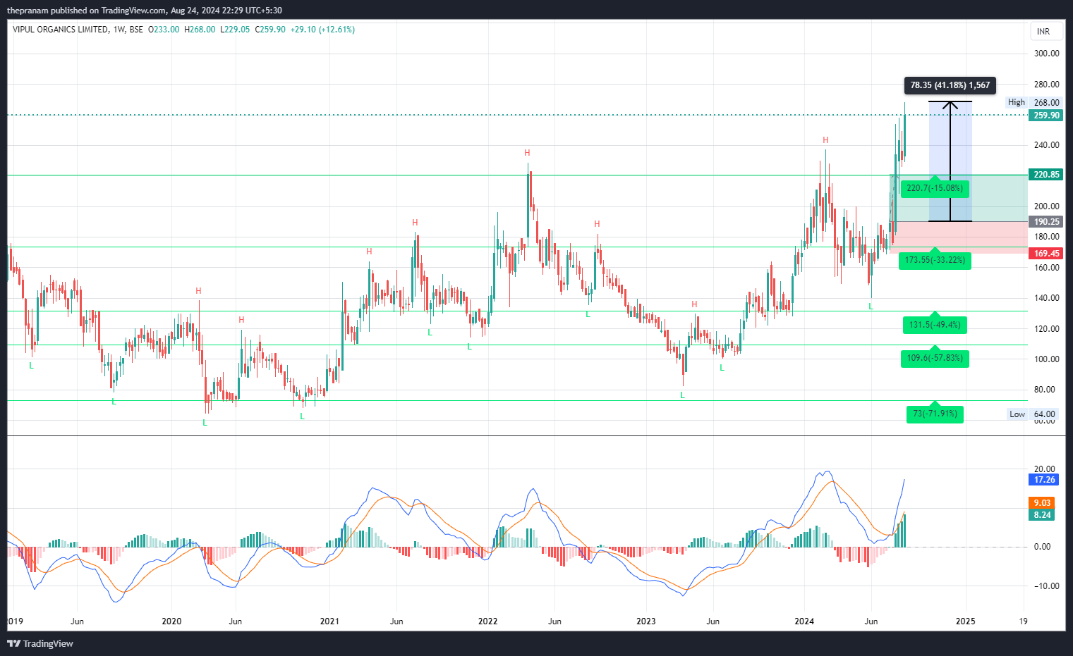This screenshot has width=1073, height=656.
Task: Click the 300.00 price axis label
Action: coord(1046,54)
